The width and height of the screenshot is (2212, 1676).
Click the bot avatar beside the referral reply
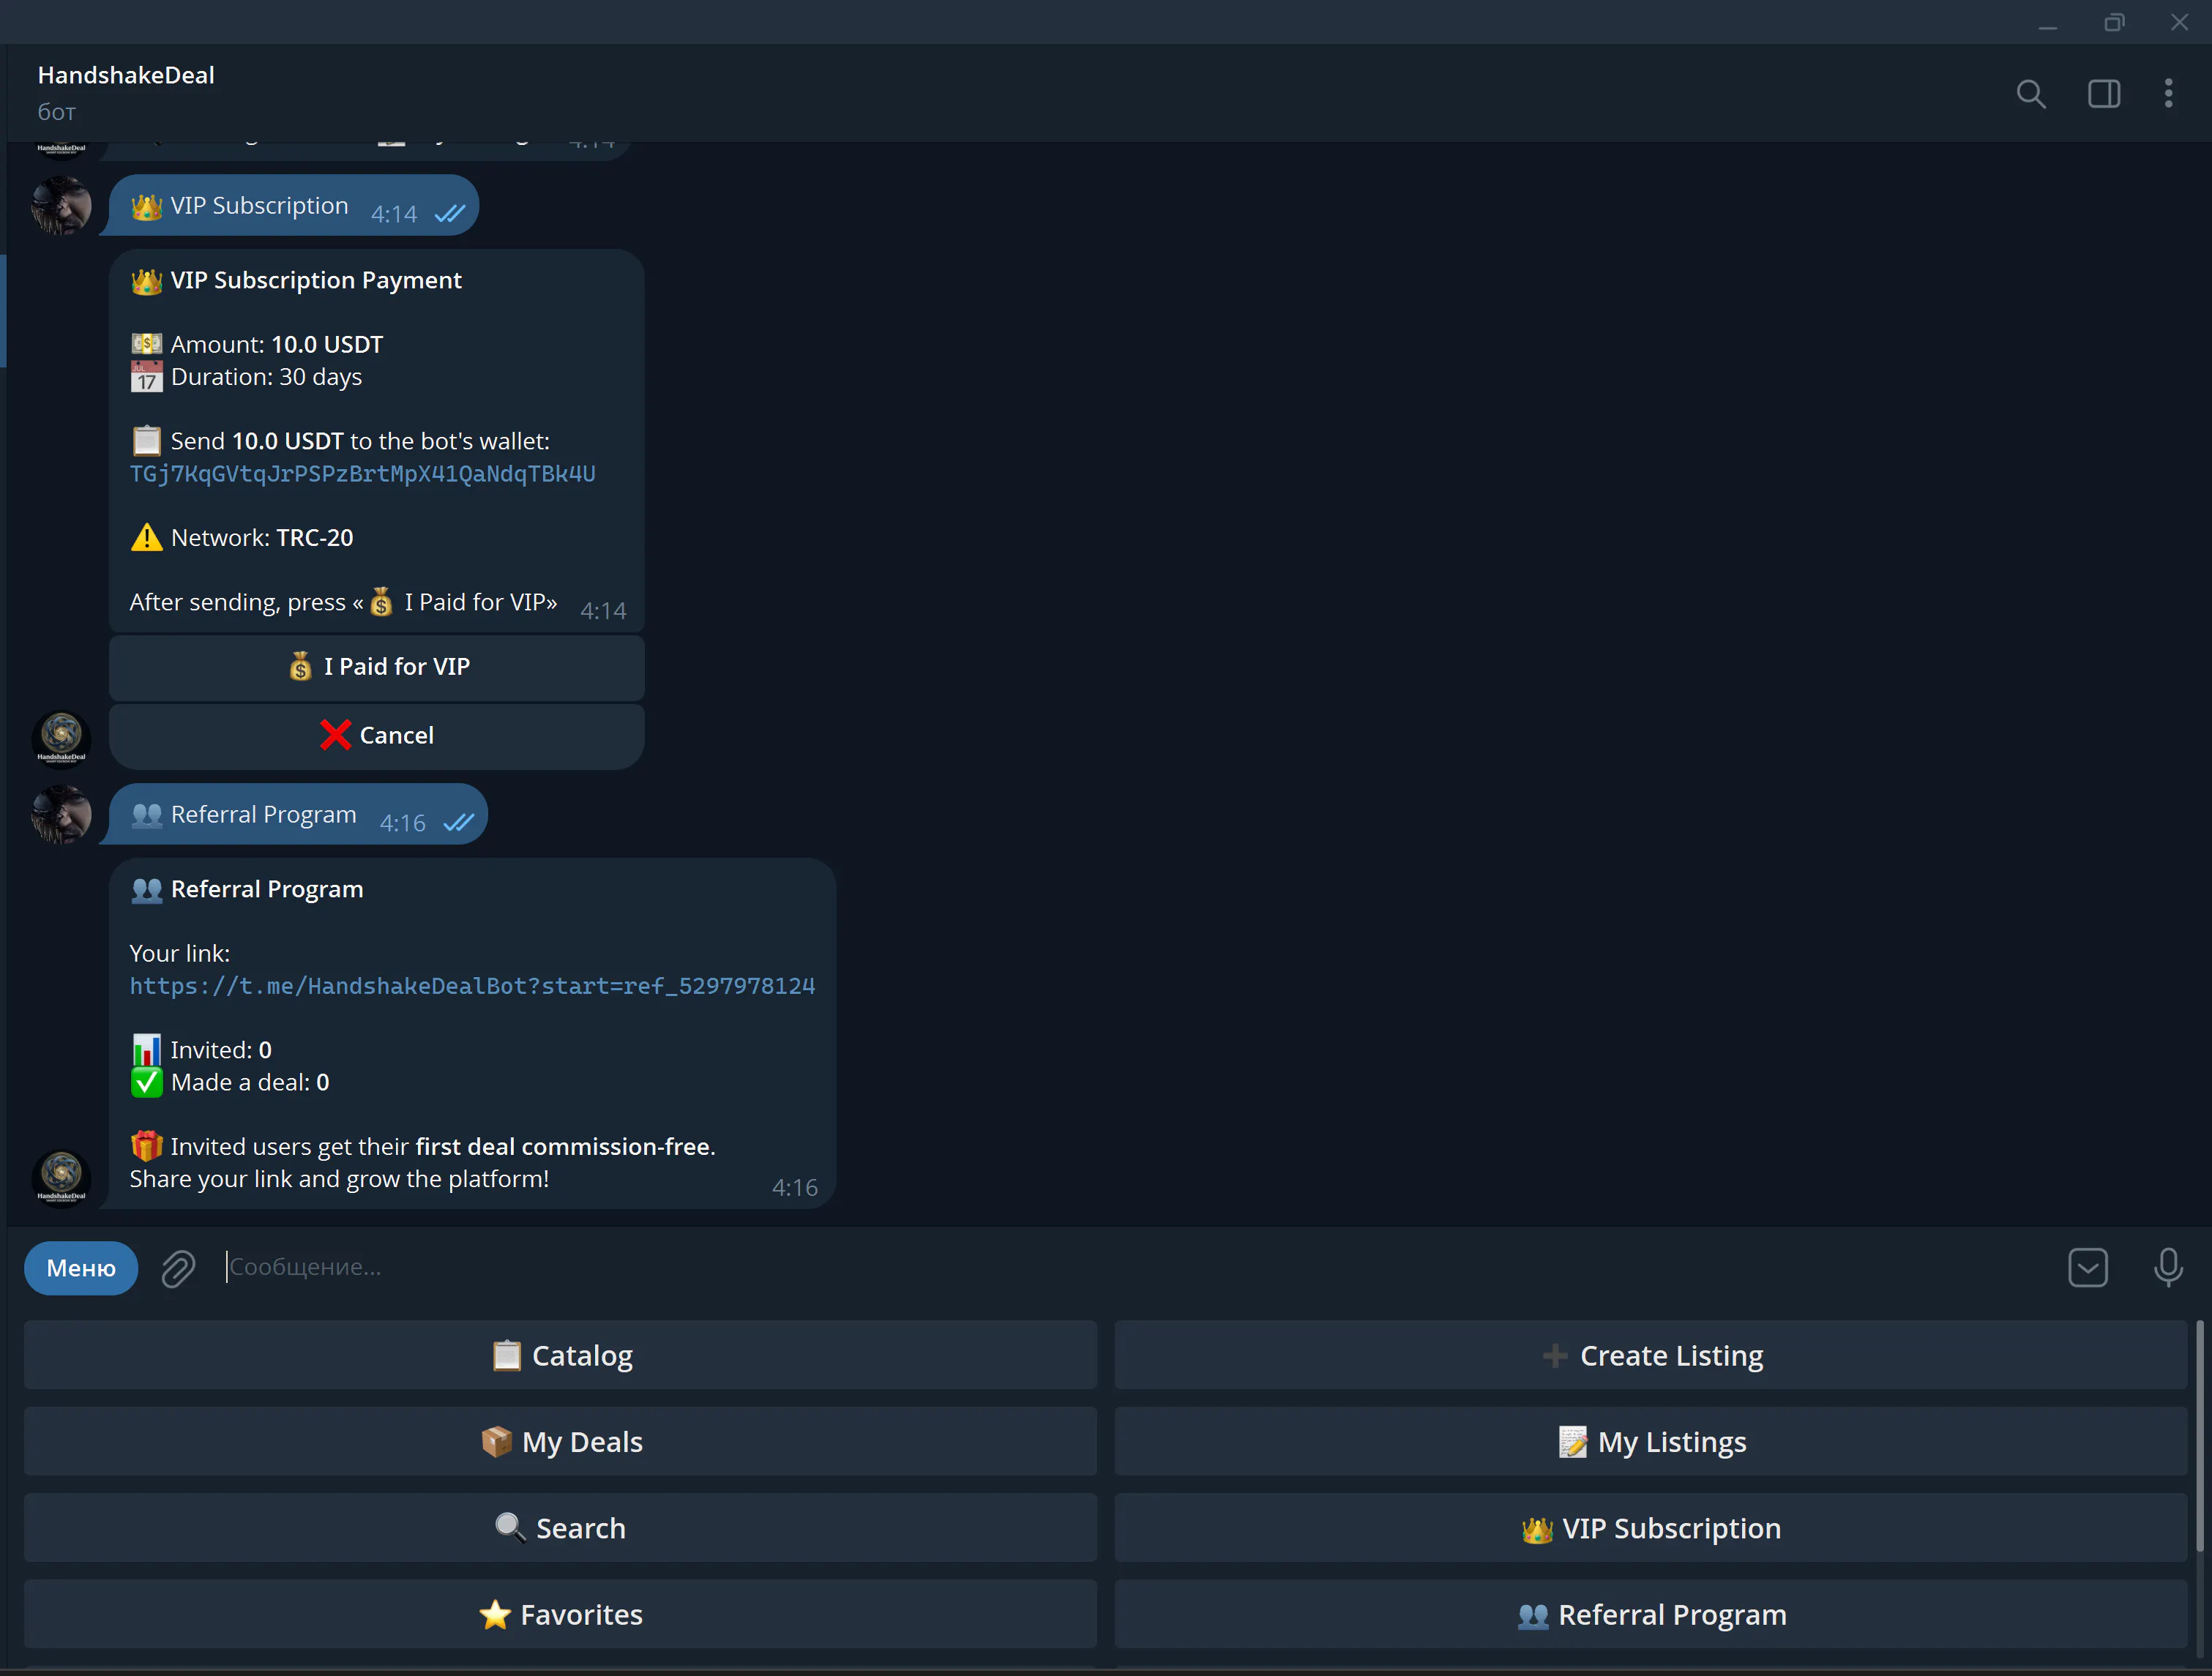[61, 1179]
